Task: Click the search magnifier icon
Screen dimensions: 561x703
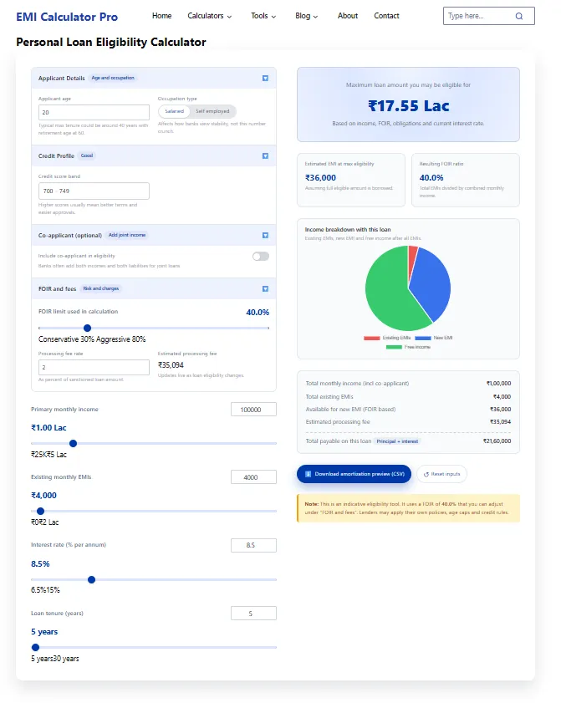Action: click(x=519, y=16)
